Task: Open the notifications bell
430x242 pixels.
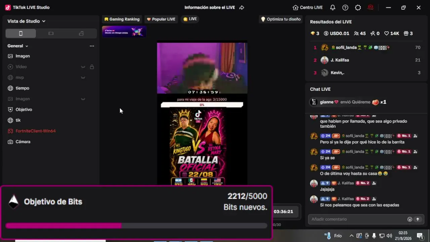Action: tap(333, 7)
